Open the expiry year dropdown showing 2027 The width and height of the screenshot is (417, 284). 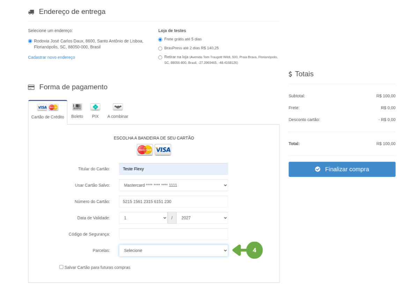202,218
